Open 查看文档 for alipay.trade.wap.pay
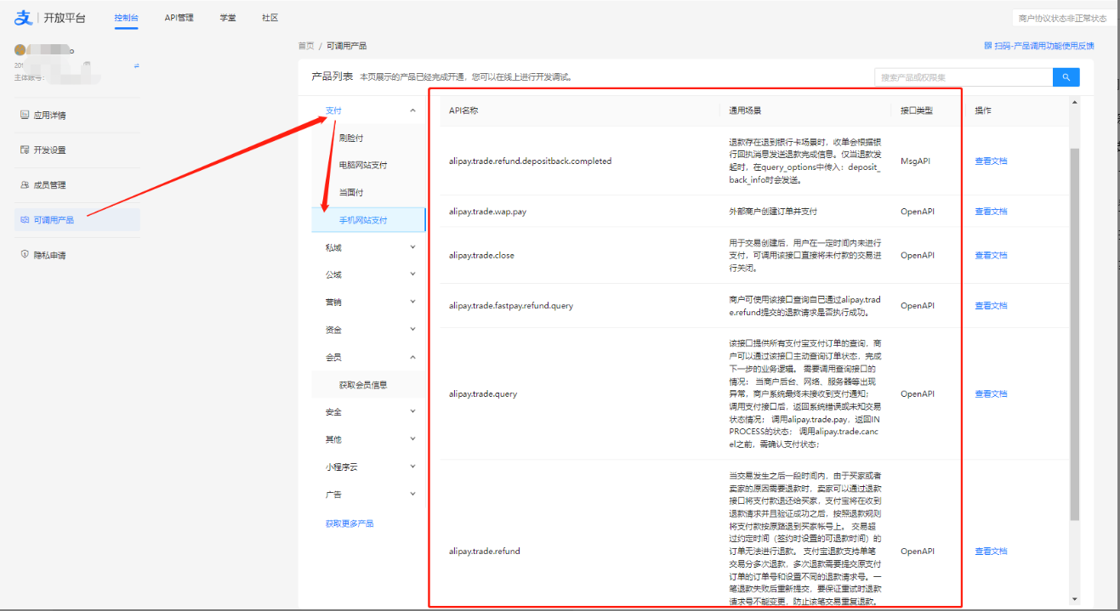The height and width of the screenshot is (611, 1120). 990,212
